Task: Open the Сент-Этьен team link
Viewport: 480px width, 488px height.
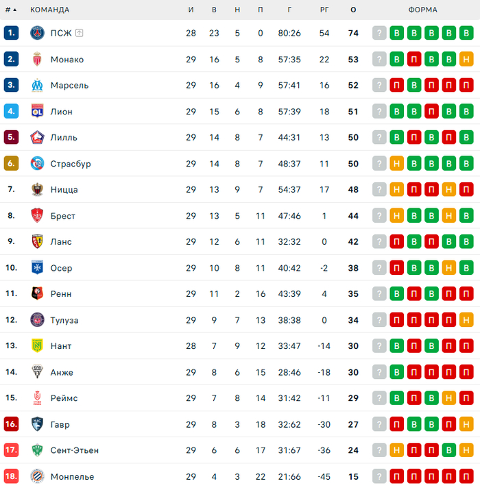Action: coord(74,450)
